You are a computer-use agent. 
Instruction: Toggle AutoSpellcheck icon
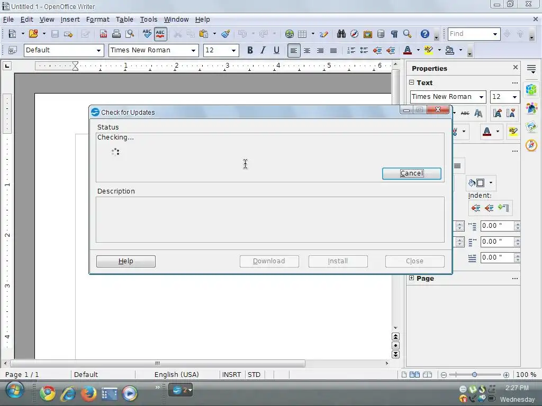pyautogui.click(x=160, y=34)
